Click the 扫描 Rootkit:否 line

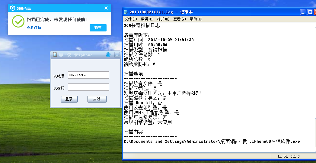point(143,103)
